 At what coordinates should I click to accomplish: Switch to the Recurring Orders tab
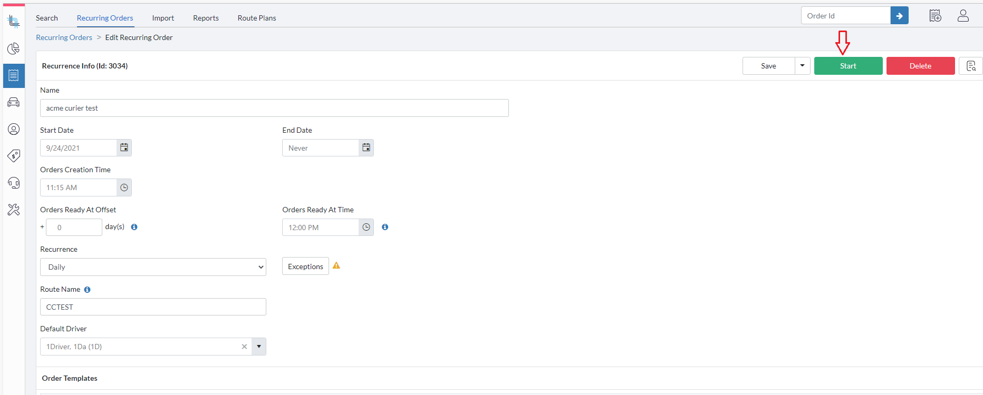[x=105, y=18]
